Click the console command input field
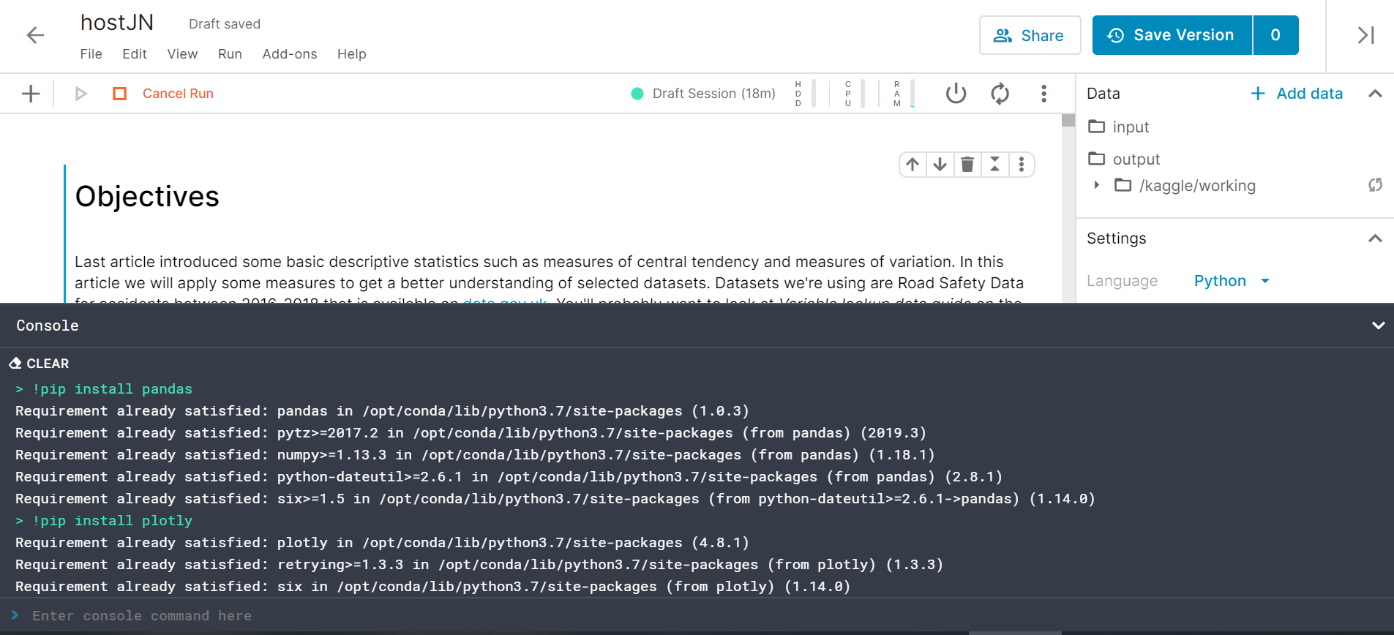 pyautogui.click(x=697, y=615)
